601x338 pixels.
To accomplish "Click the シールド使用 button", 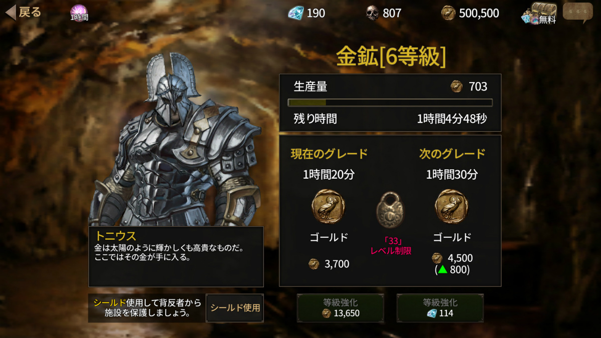I will click(235, 308).
